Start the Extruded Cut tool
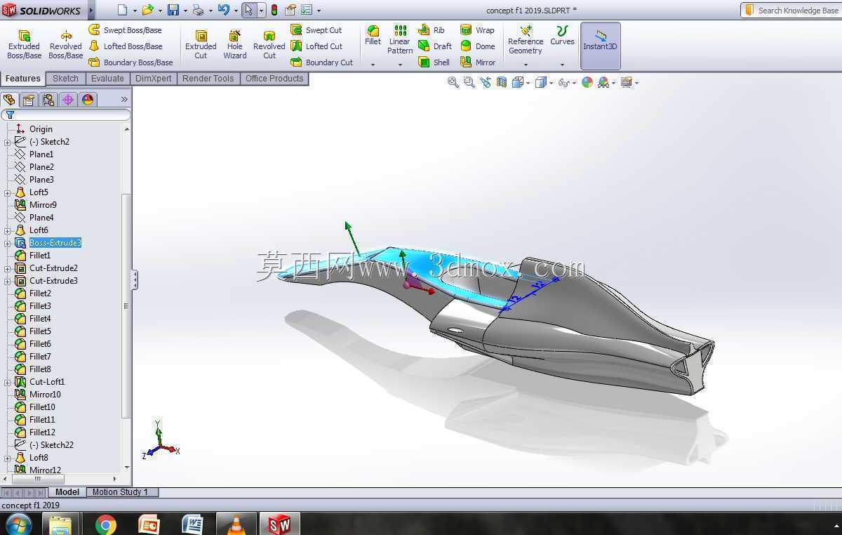Viewport: 842px width, 535px height. click(x=201, y=44)
